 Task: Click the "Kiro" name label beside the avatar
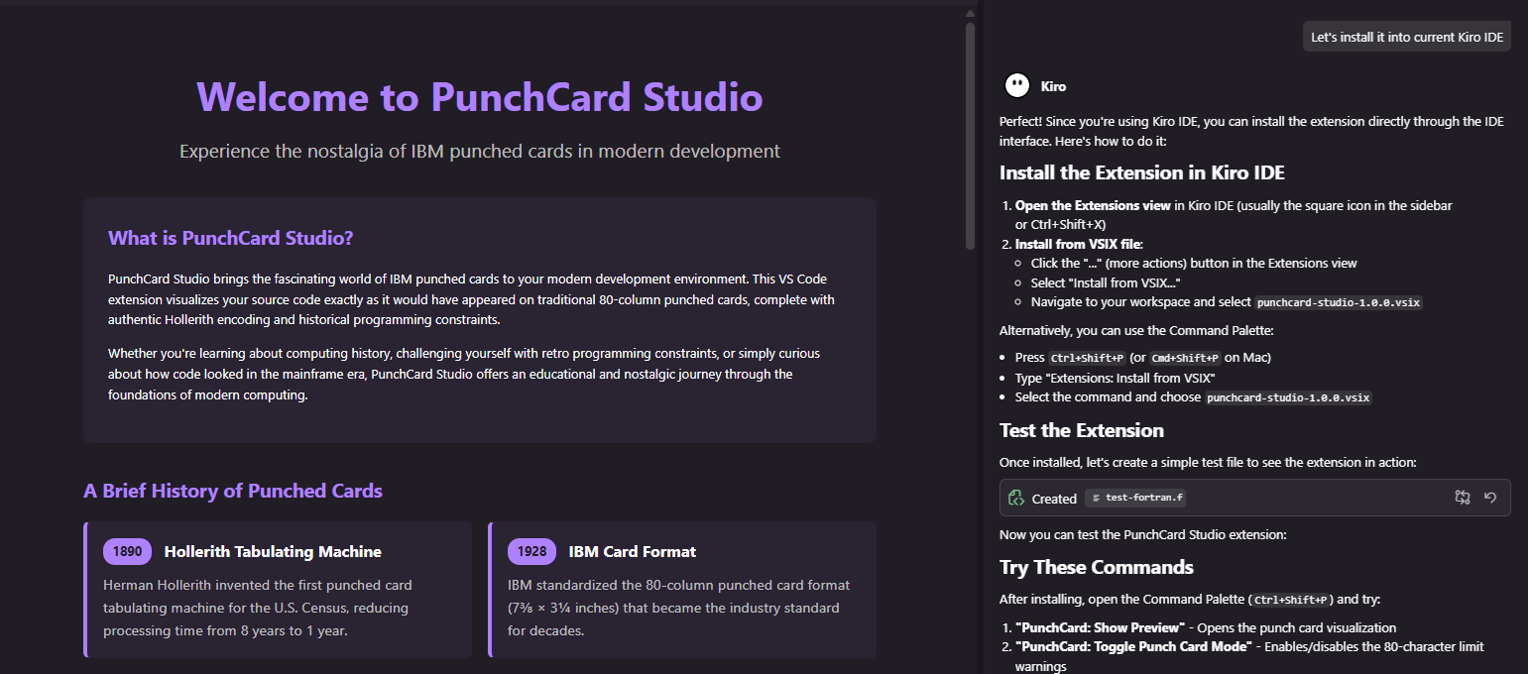tap(1054, 87)
